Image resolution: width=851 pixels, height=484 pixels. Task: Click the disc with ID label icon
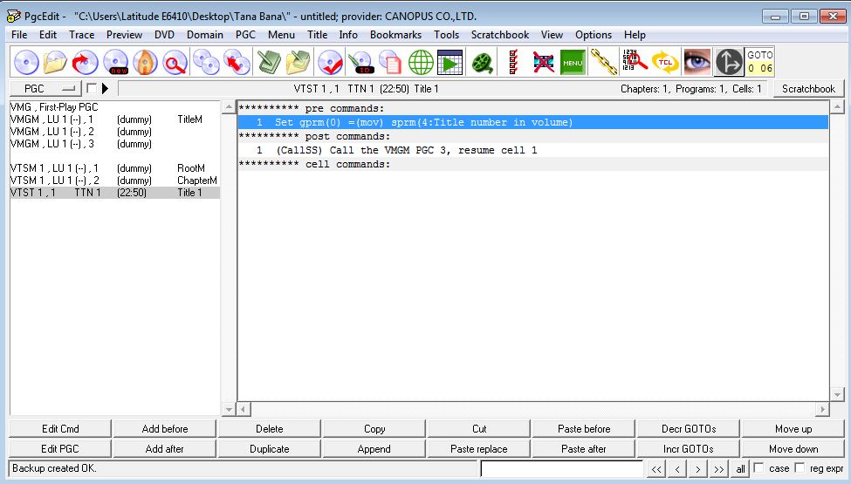[x=360, y=62]
